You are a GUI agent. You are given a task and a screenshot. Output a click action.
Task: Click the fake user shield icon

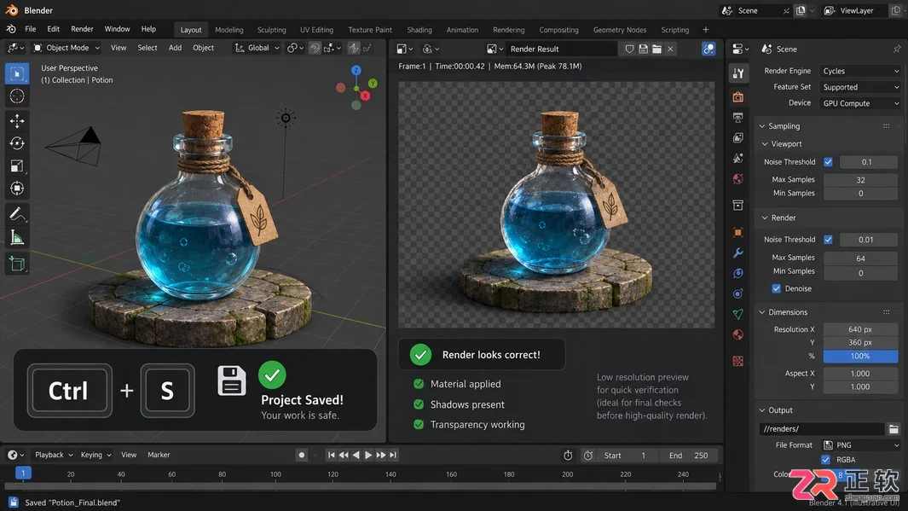pos(629,49)
